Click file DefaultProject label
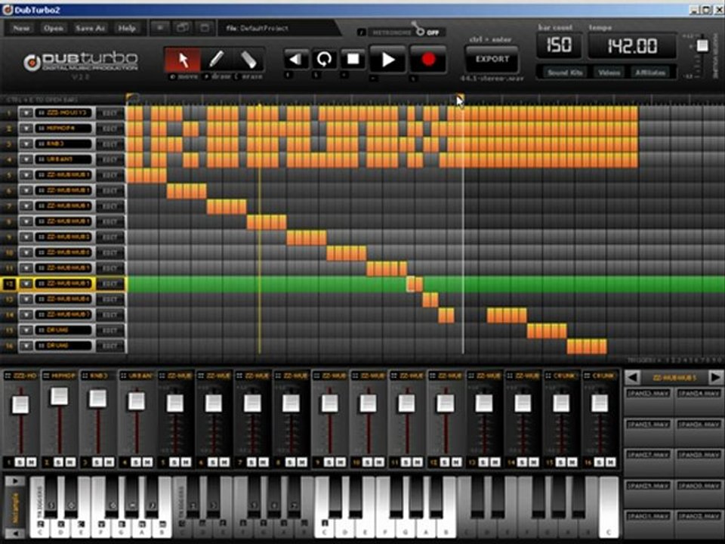Image resolution: width=725 pixels, height=544 pixels. 257,28
